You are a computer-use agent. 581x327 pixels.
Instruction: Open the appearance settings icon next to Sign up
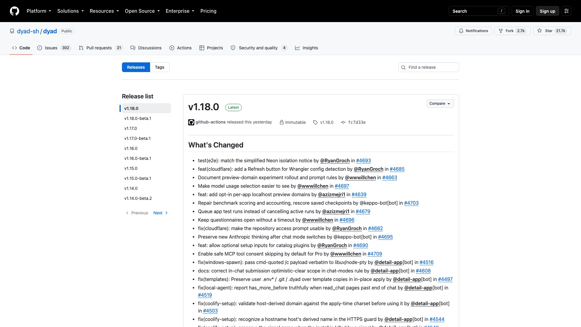(566, 11)
